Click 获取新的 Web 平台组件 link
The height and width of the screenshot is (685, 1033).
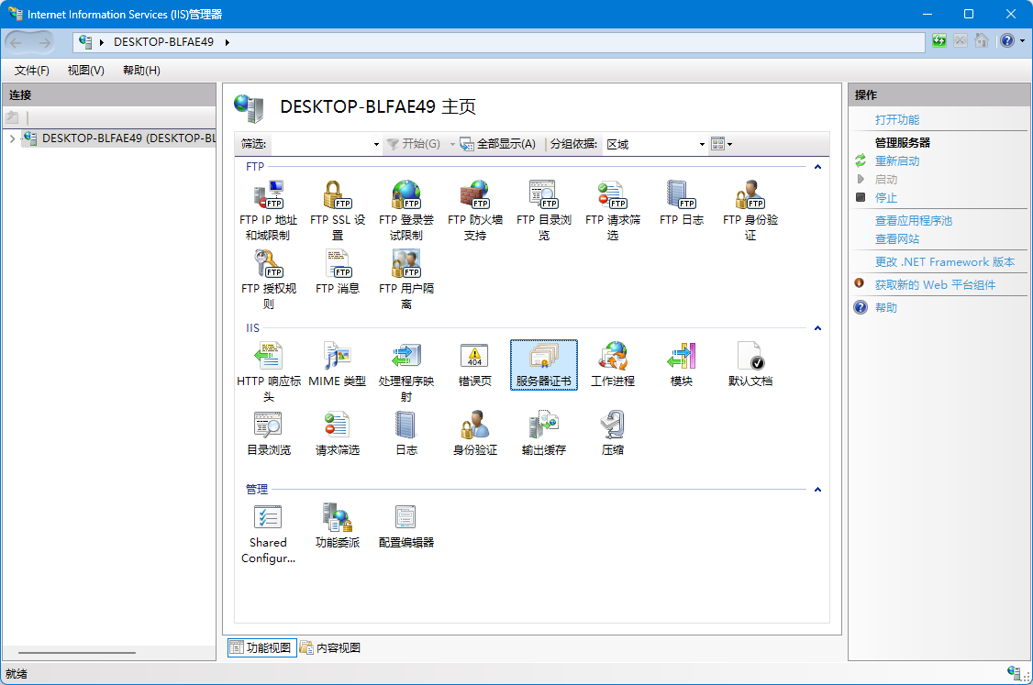coord(935,285)
